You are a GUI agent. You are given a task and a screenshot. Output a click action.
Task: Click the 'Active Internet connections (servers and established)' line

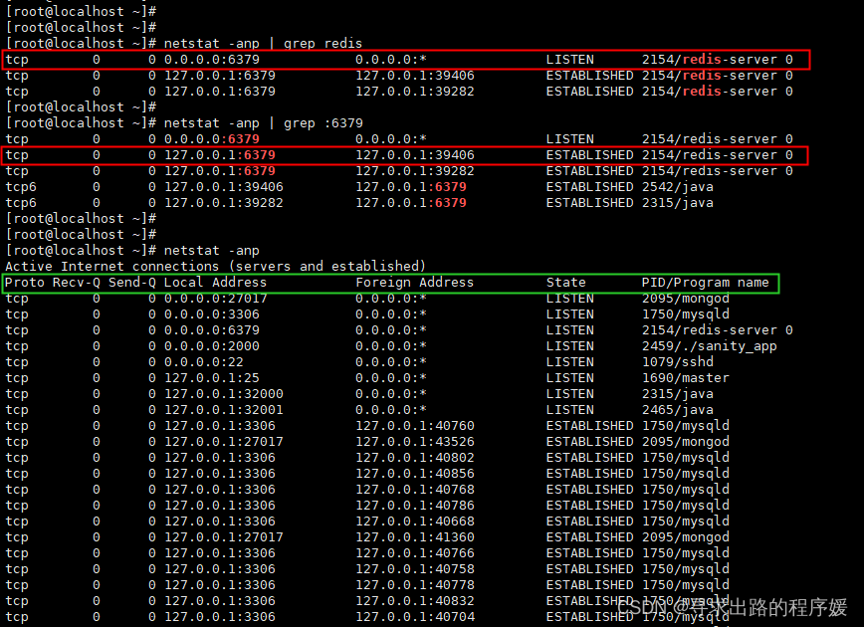[215, 267]
